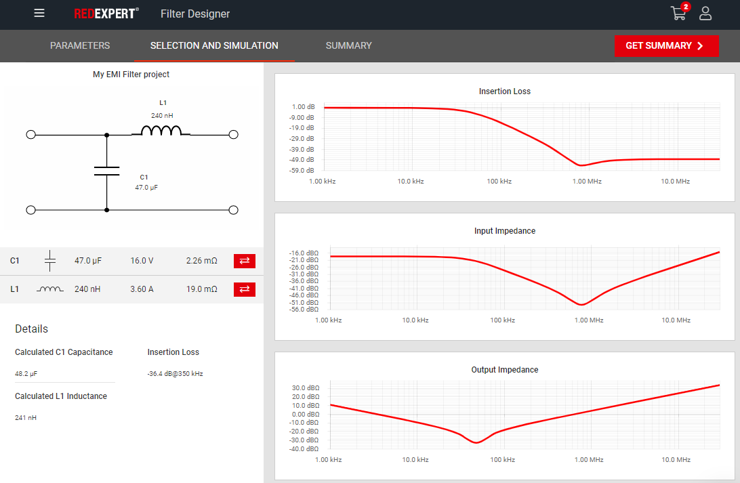This screenshot has width=740, height=483.
Task: Click the Filter Designer title
Action: (195, 14)
